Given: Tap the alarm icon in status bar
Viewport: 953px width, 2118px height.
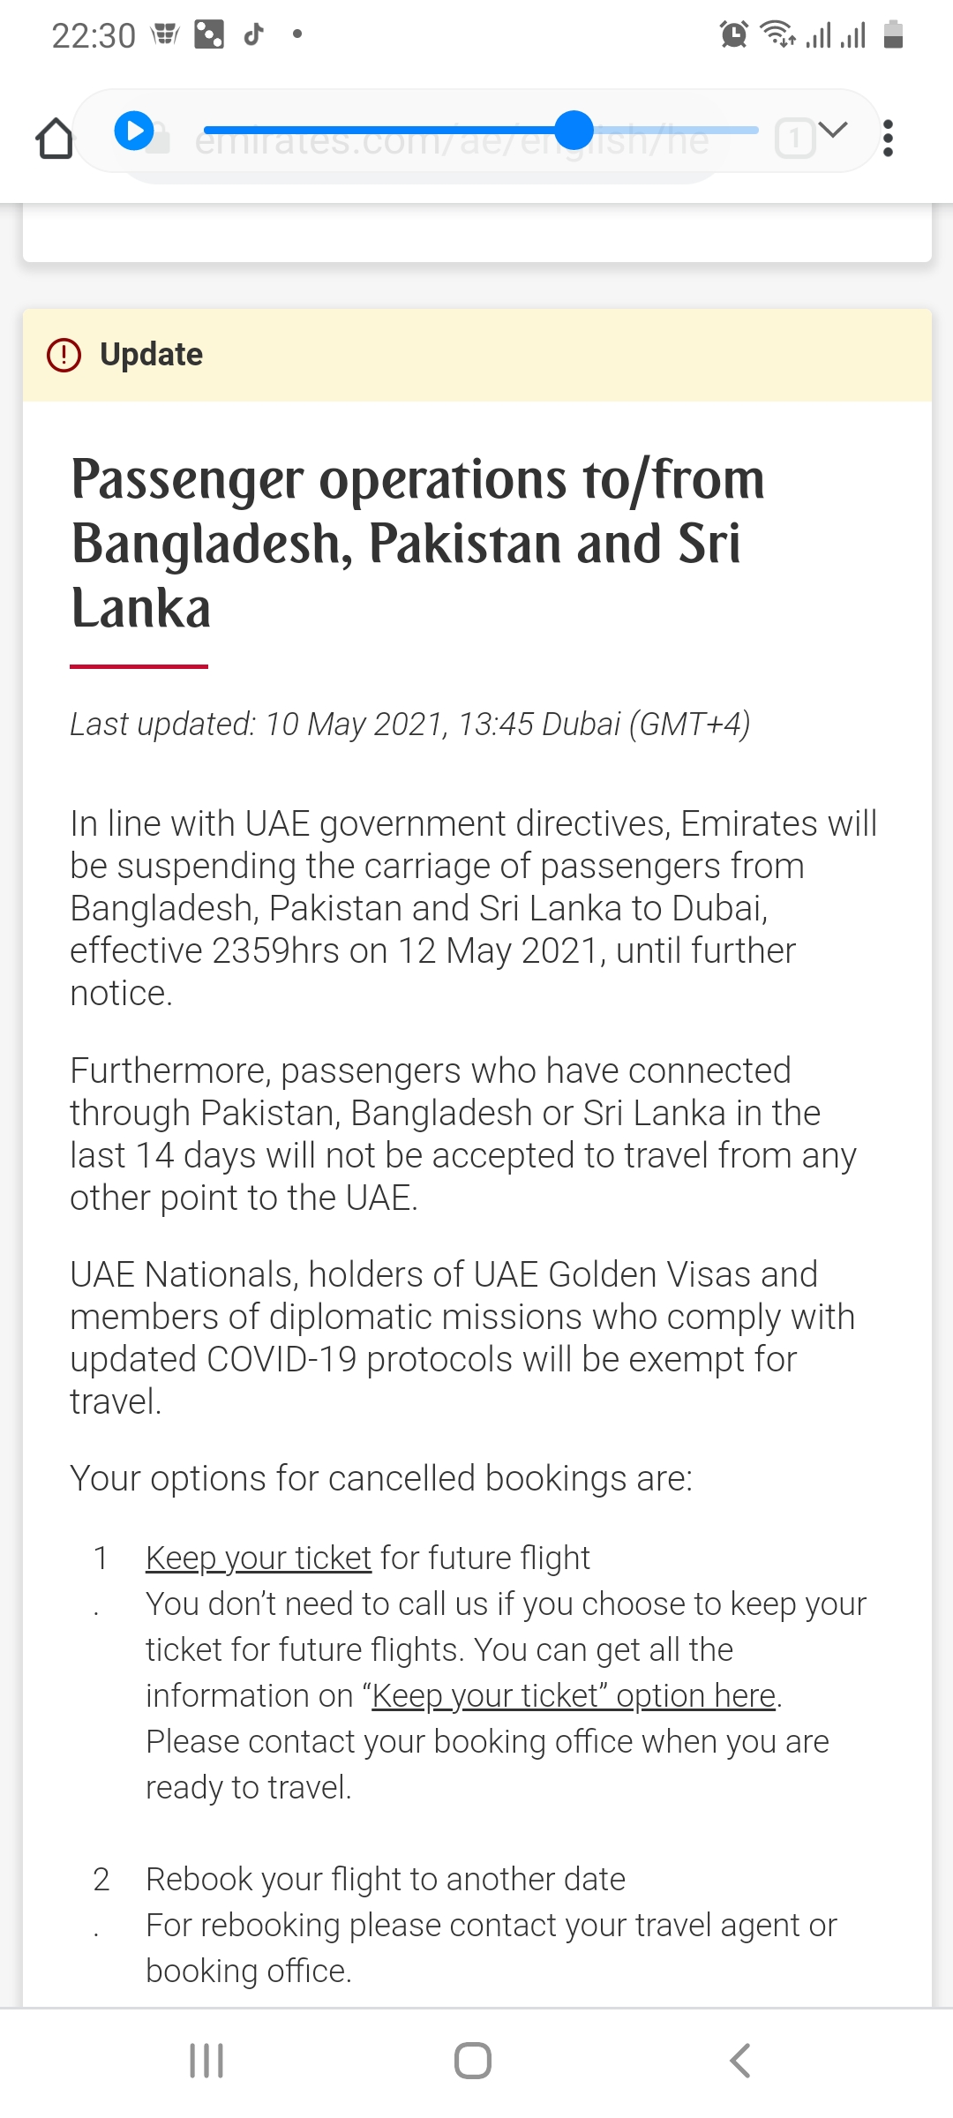Looking at the screenshot, I should pyautogui.click(x=734, y=34).
